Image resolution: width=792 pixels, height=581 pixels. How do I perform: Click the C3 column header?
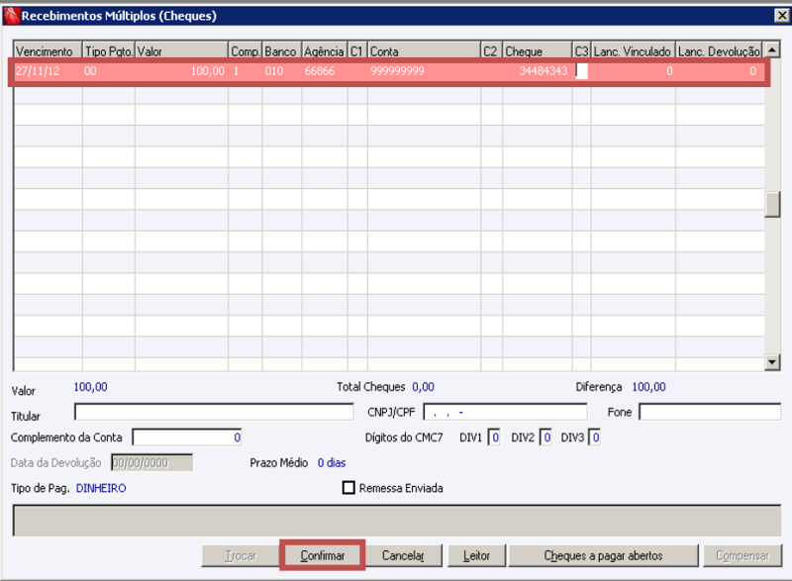click(x=581, y=51)
